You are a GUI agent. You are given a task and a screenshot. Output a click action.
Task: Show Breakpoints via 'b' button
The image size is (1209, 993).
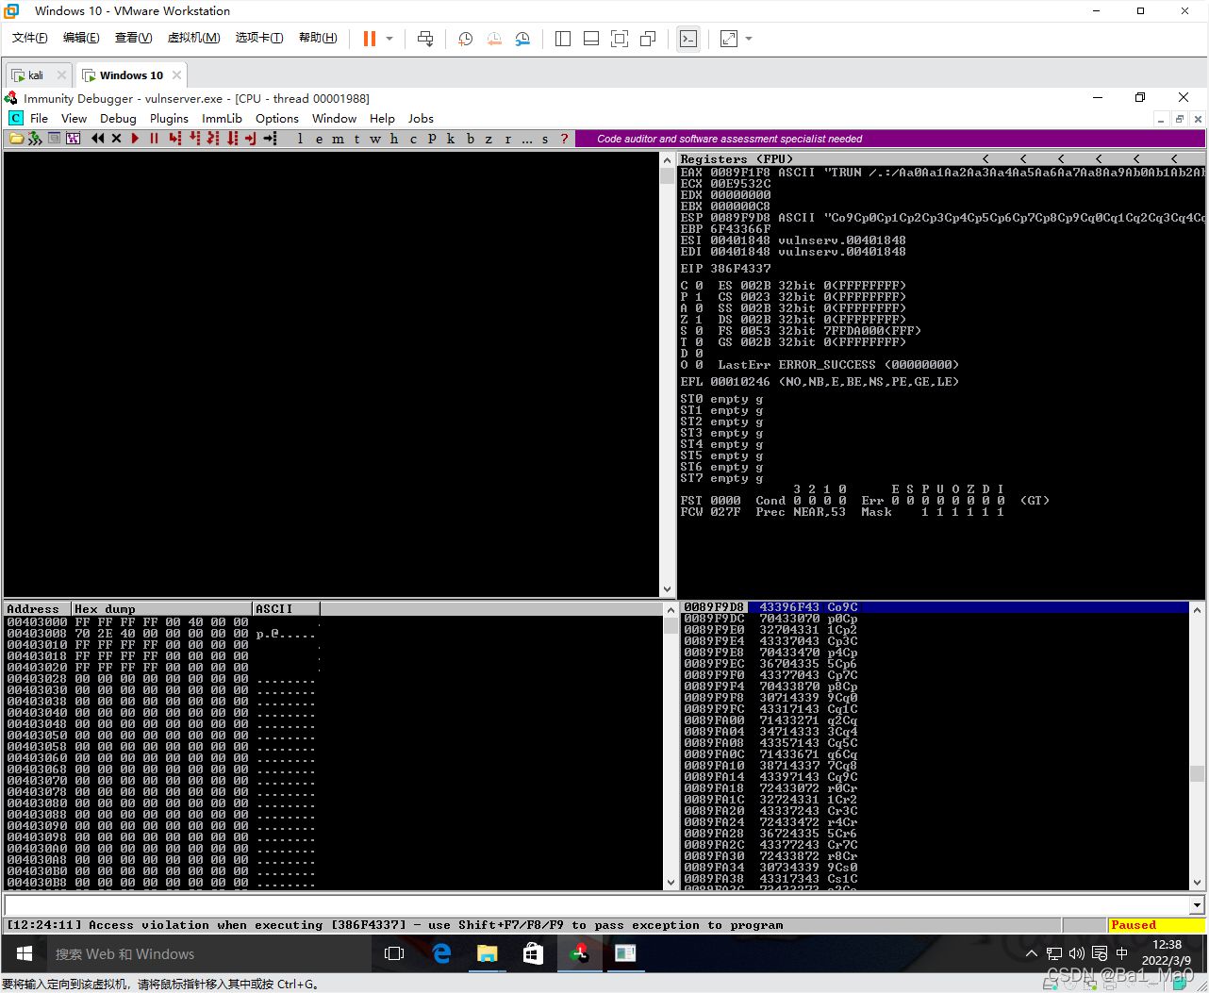[x=470, y=139]
